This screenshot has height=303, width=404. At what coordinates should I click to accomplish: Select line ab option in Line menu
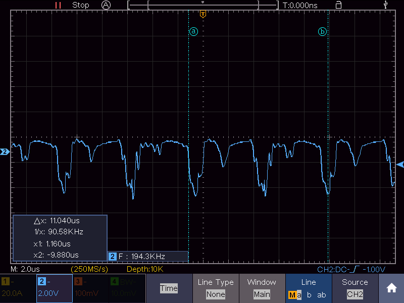[x=322, y=295]
